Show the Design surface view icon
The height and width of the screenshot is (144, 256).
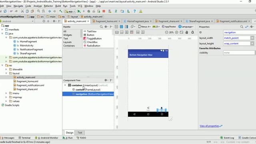[x=116, y=27]
